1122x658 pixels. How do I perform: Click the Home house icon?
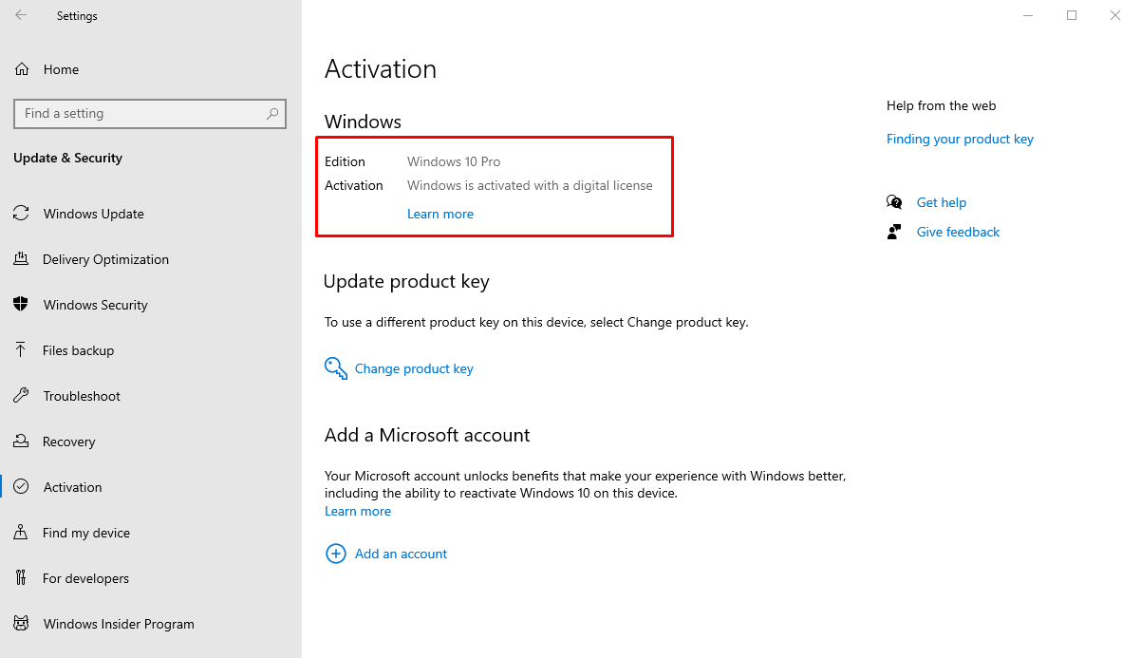(x=22, y=69)
